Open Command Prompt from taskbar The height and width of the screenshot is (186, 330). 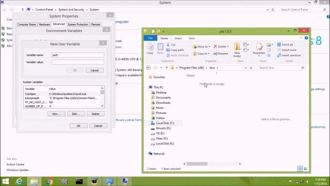(x=79, y=181)
